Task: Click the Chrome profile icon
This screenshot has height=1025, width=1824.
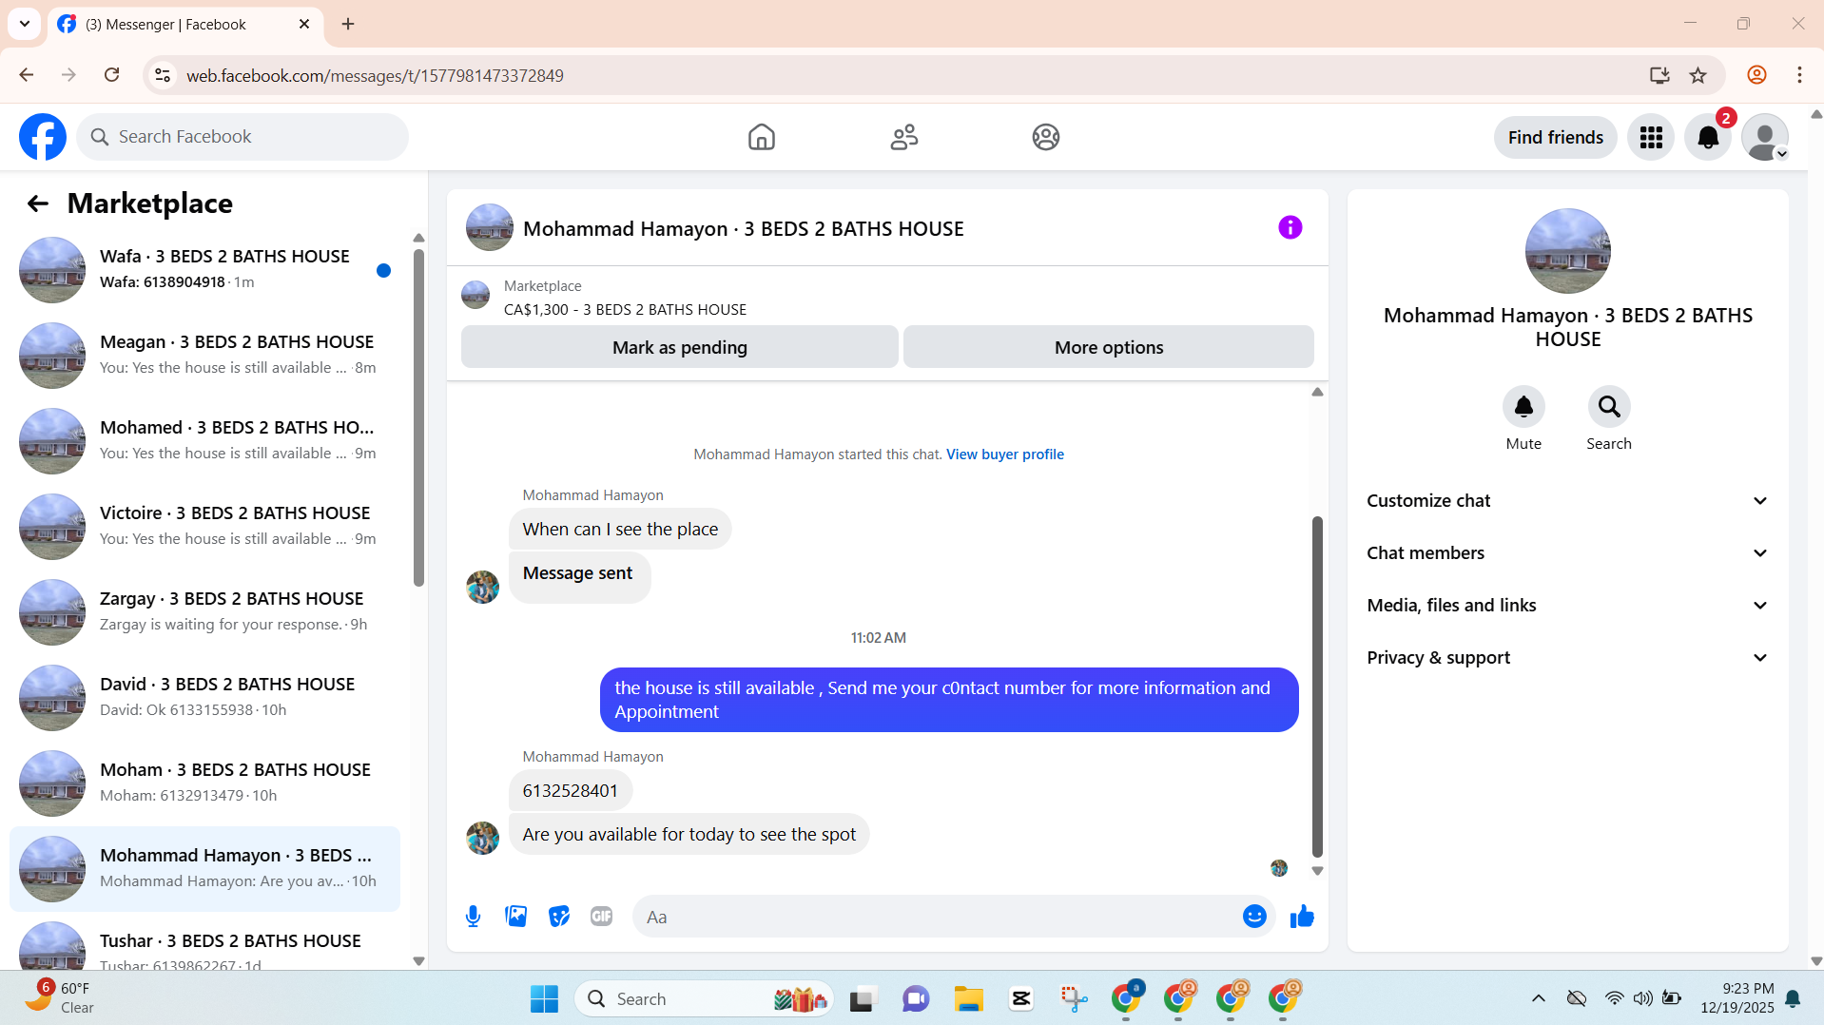Action: 1756,75
